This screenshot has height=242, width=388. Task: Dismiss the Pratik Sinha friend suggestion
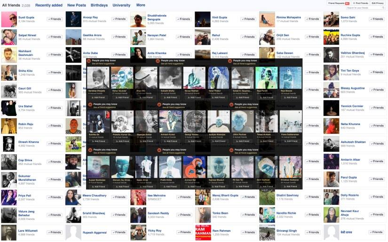pos(179,159)
